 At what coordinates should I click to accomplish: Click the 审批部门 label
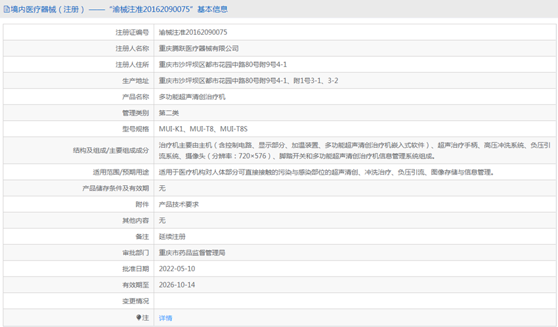point(136,253)
